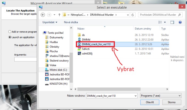187x110 pixels.
Task: Click the search magnifier icon
Action: pos(179,15)
